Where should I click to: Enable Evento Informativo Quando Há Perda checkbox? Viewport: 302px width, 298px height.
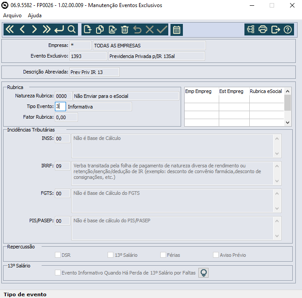pyautogui.click(x=58, y=273)
